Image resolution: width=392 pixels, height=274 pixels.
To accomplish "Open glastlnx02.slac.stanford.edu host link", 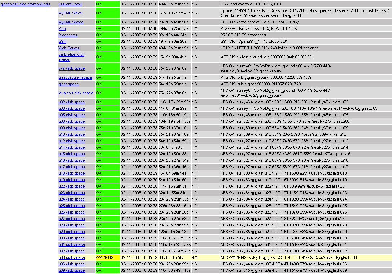I will 25,4.
